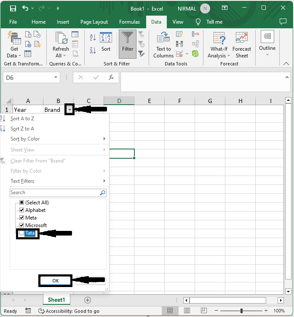Click From Table/Range icon
This screenshot has height=317, width=294.
pyautogui.click(x=28, y=54)
